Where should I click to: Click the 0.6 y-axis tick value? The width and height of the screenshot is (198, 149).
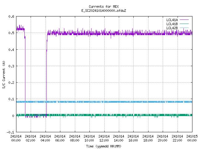pyautogui.click(x=11, y=16)
